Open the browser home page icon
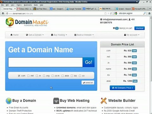 coord(149,13)
